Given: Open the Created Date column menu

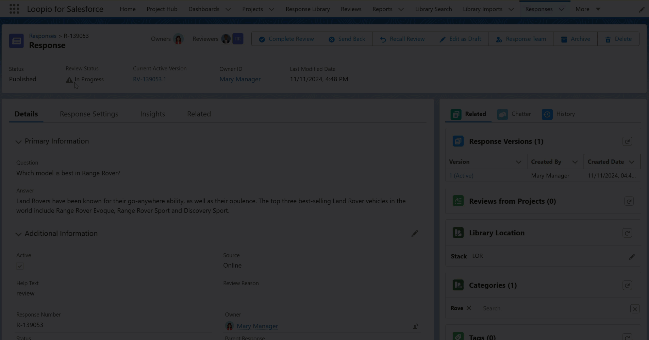Looking at the screenshot, I should coord(632,162).
